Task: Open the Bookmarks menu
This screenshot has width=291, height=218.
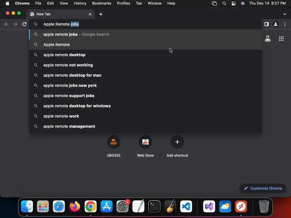Action: pyautogui.click(x=101, y=3)
